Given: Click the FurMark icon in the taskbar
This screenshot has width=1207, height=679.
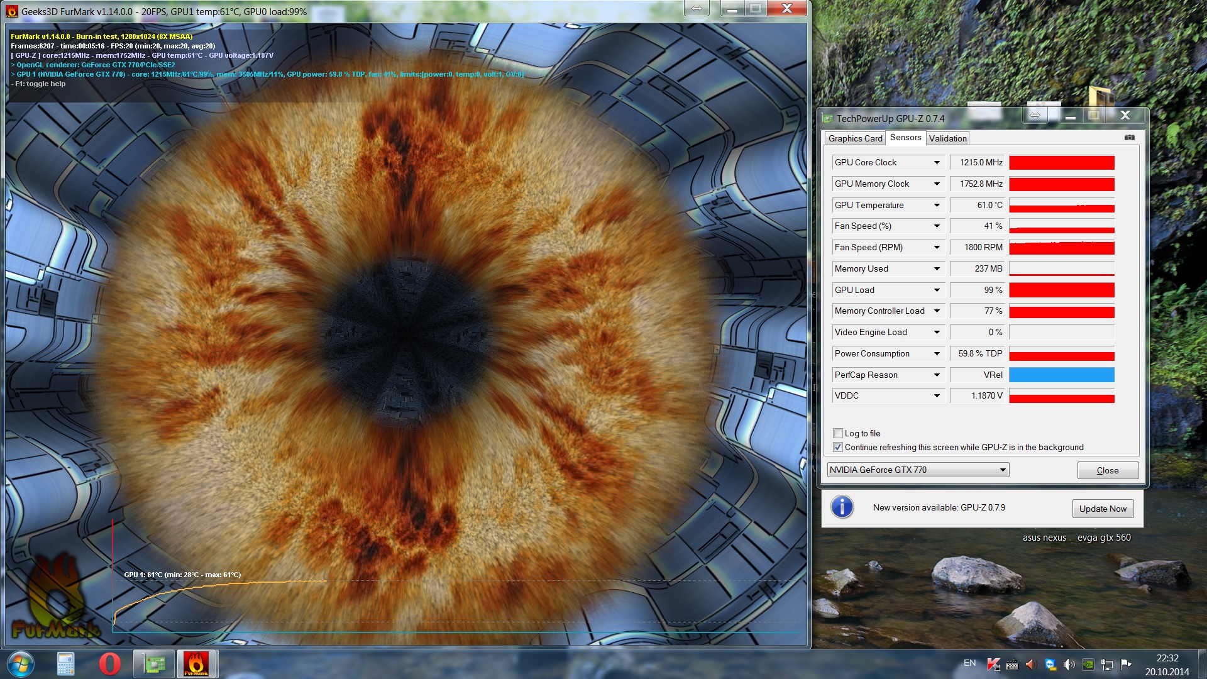Looking at the screenshot, I should point(196,664).
